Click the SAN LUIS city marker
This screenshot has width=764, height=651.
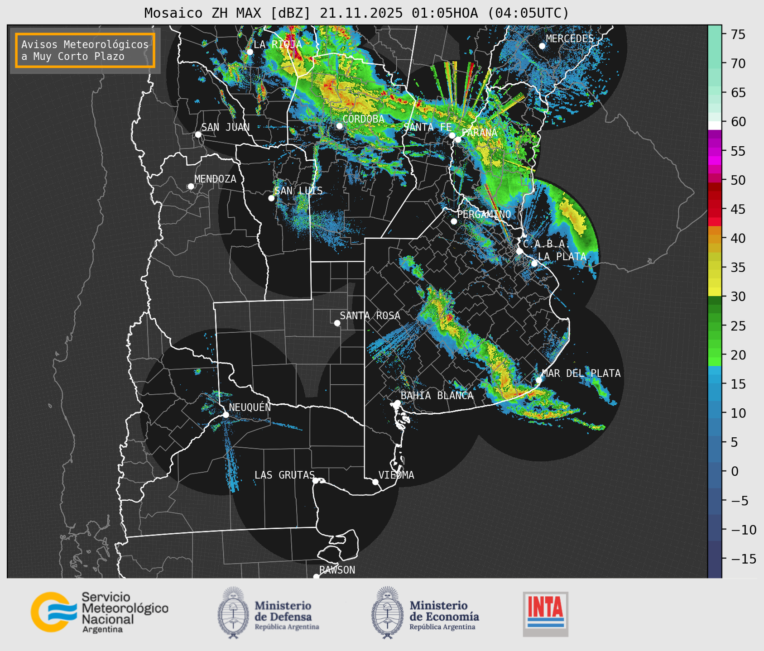271,198
